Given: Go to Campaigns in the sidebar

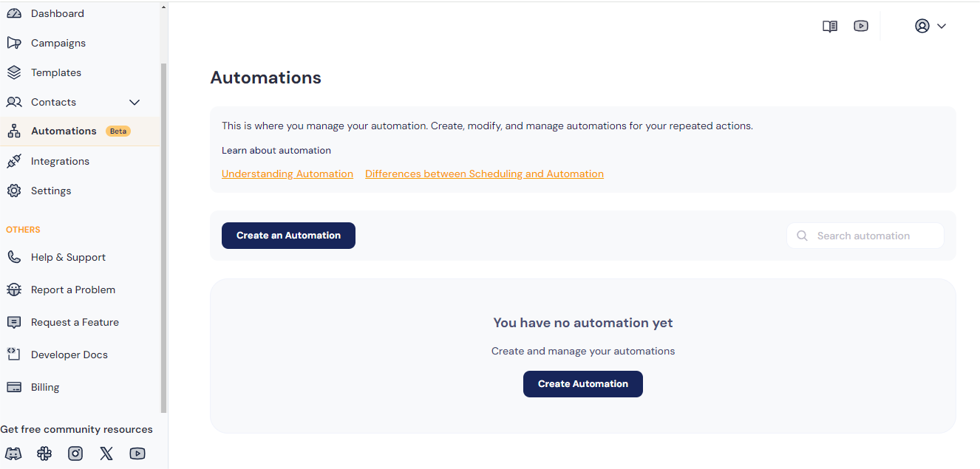Looking at the screenshot, I should tap(58, 43).
